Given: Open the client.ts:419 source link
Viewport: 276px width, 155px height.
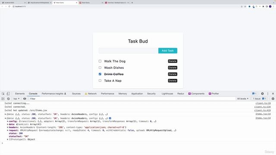Looking at the screenshot, I should tap(263, 110).
